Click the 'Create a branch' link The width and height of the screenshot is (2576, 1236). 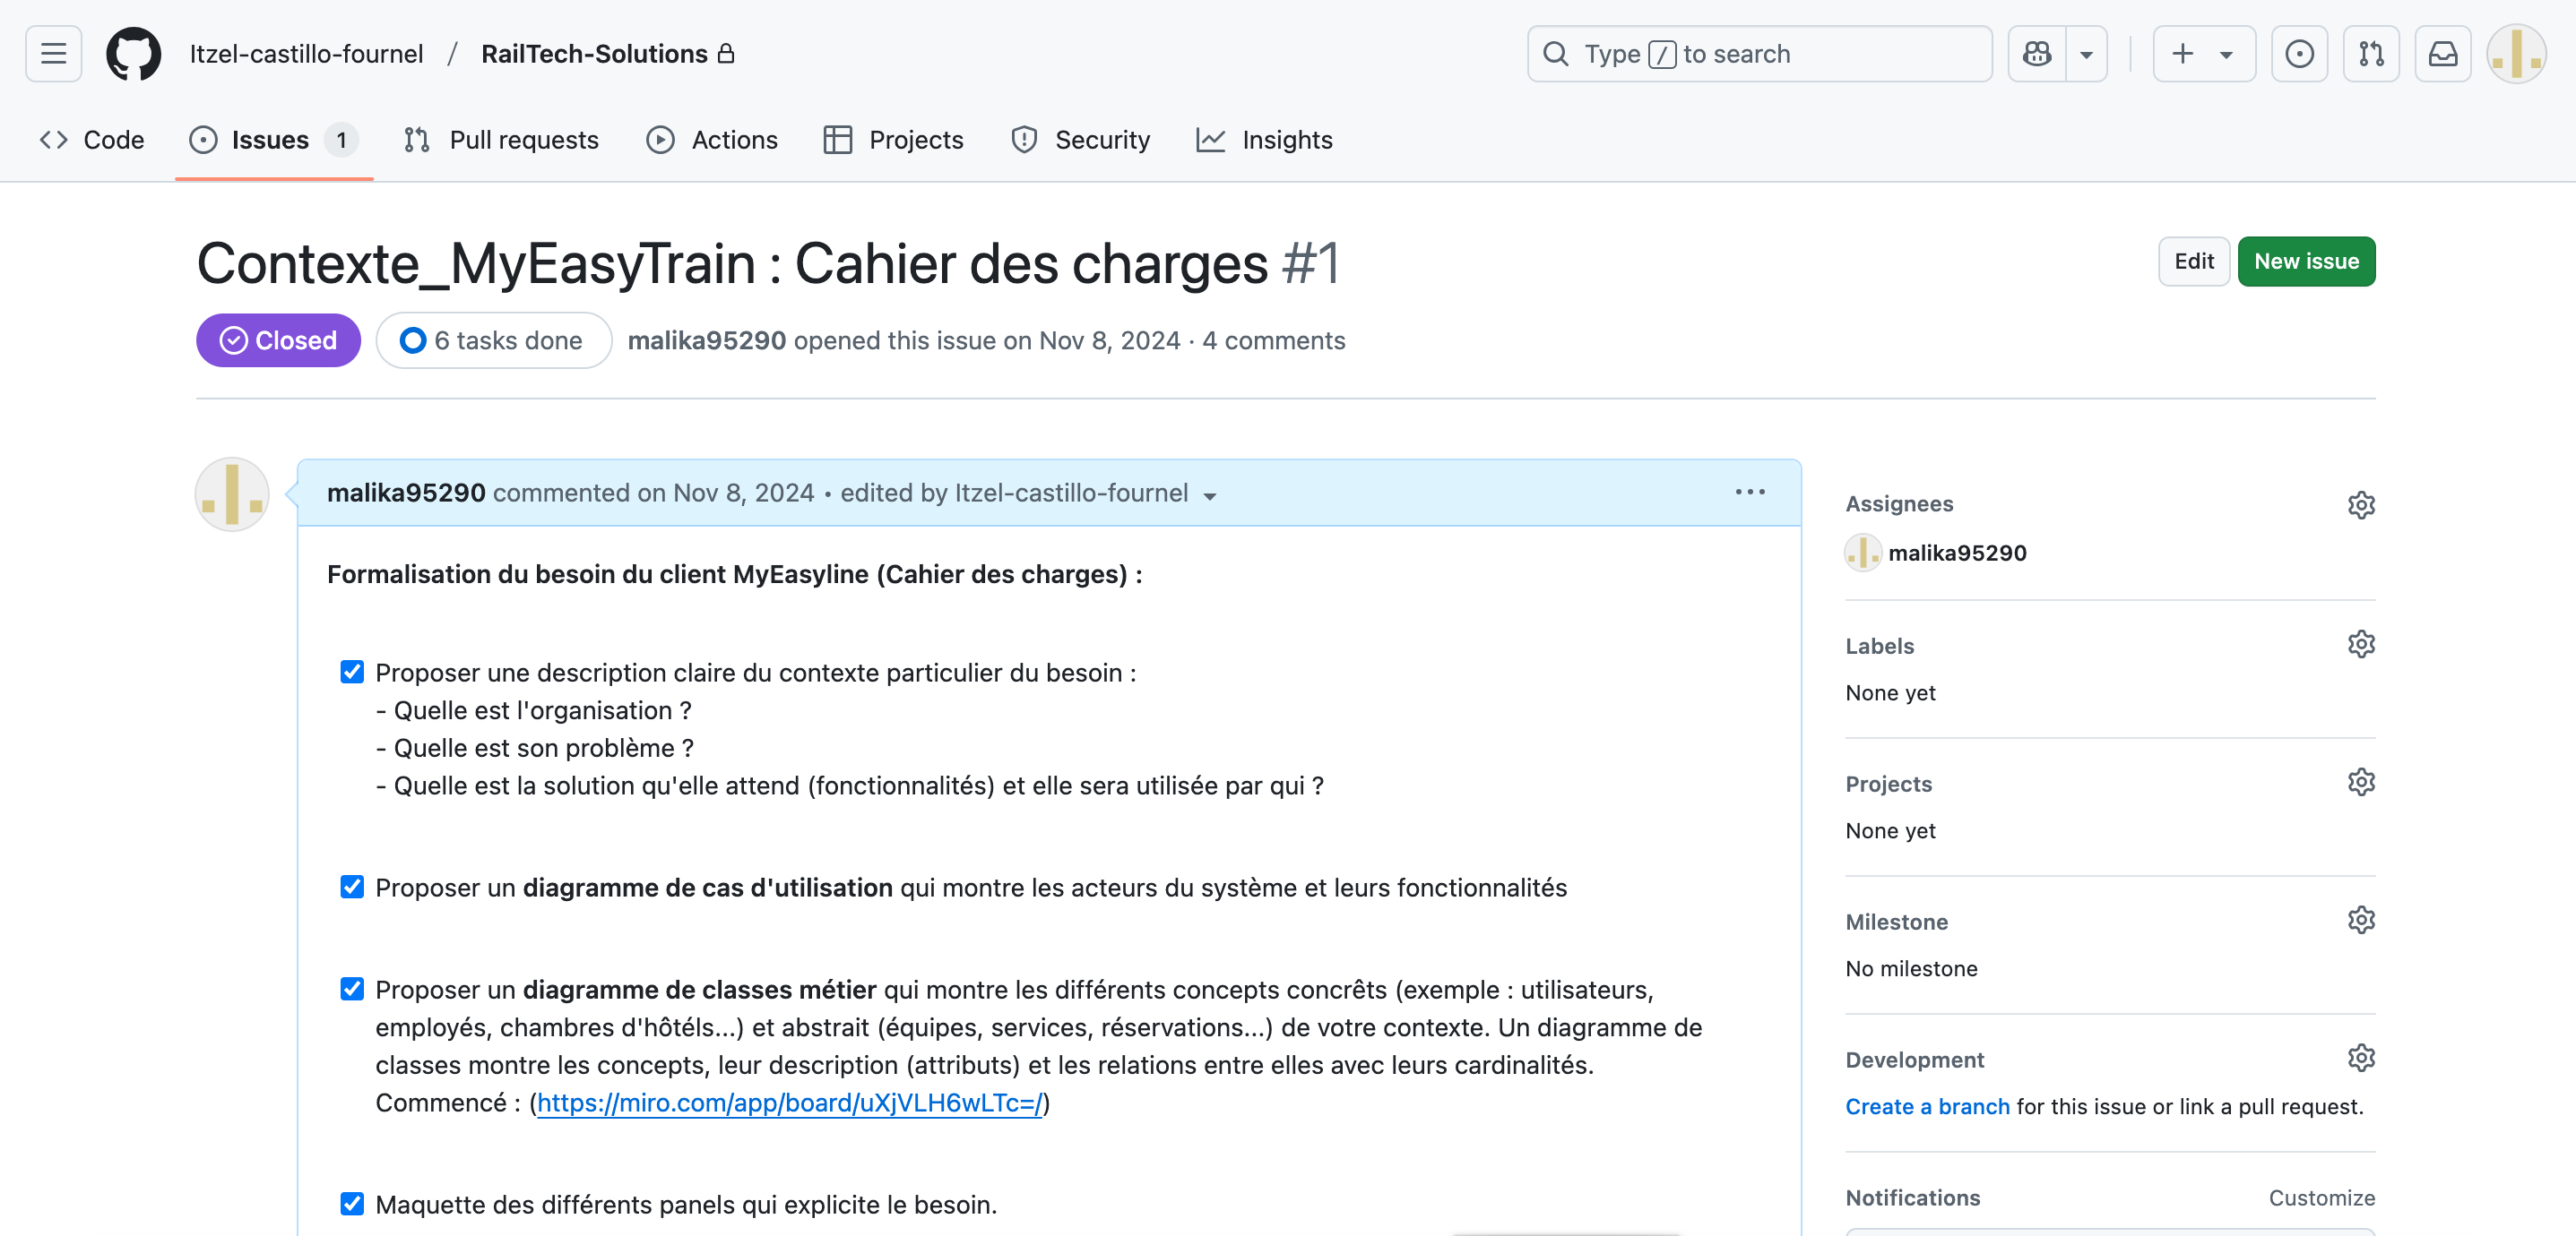click(x=1927, y=1106)
